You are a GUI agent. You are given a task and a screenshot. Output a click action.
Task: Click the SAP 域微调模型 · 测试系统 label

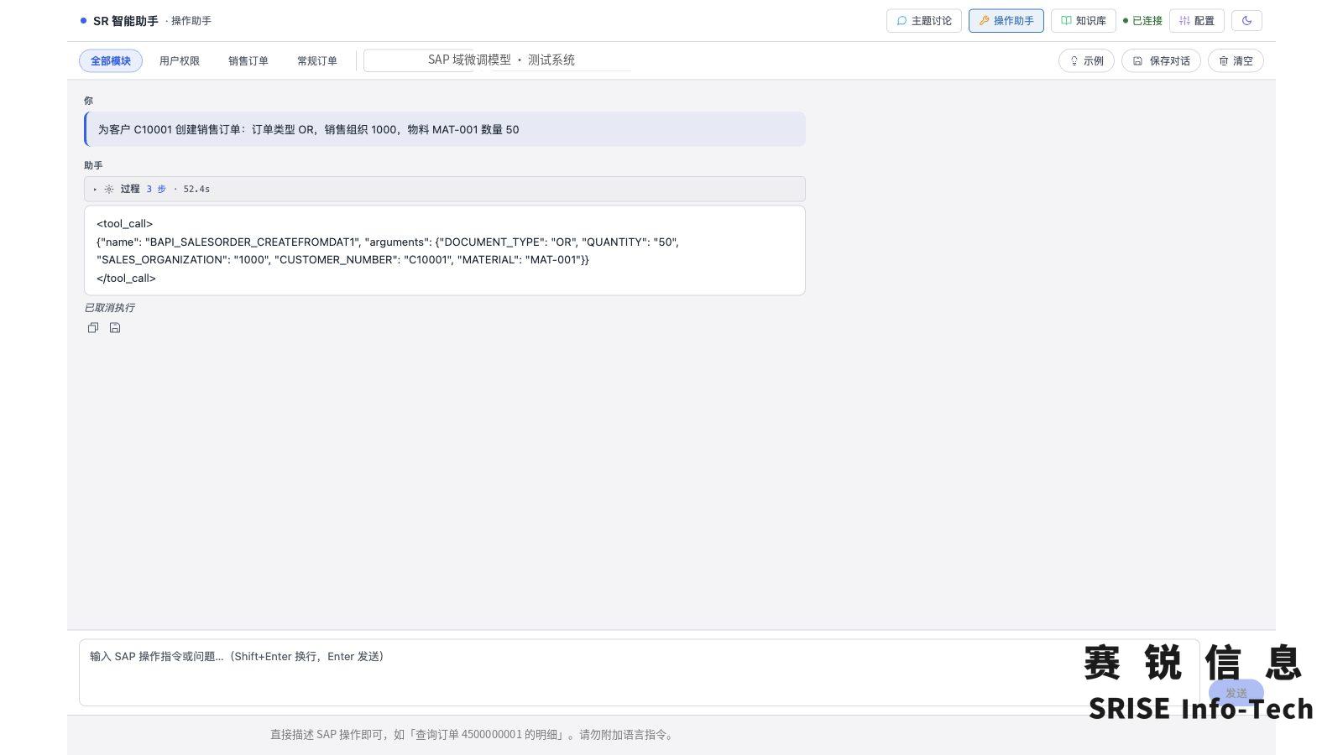pos(501,60)
